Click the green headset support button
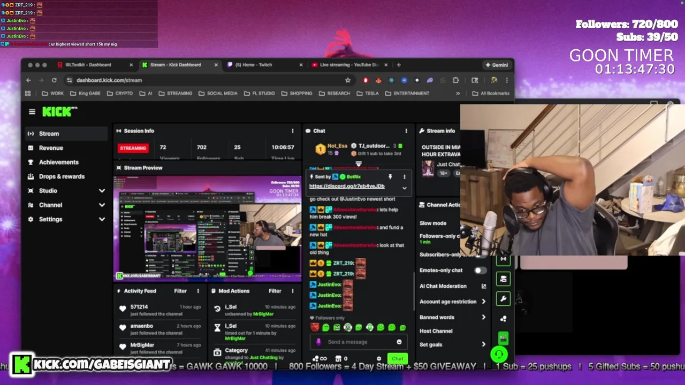The image size is (685, 385). point(499,354)
